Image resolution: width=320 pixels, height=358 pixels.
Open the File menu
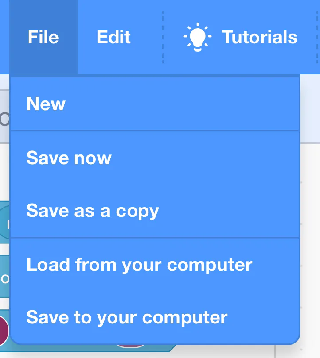(x=43, y=37)
